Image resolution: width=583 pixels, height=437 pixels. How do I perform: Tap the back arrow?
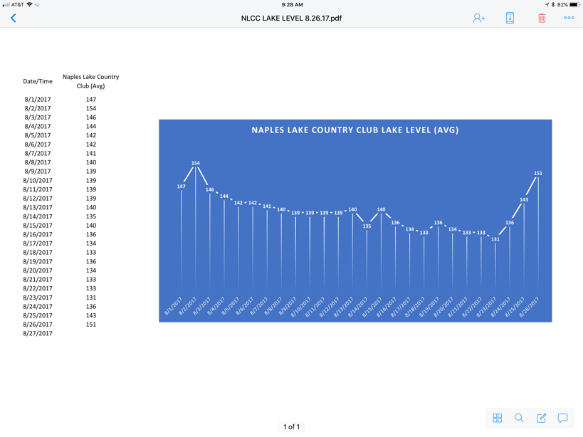pyautogui.click(x=14, y=18)
